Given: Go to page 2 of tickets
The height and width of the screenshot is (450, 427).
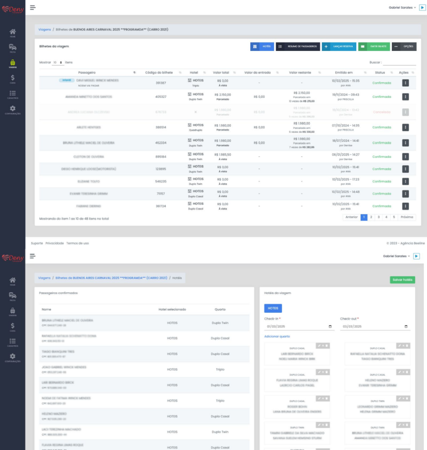Looking at the screenshot, I should coord(371,217).
